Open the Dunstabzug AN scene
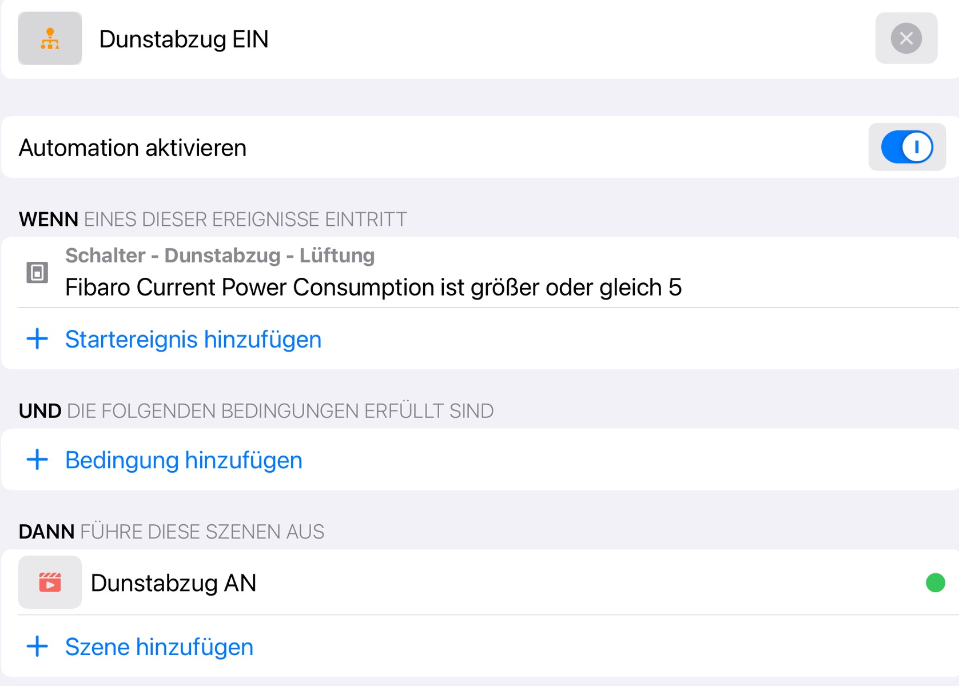The height and width of the screenshot is (686, 959). [x=173, y=583]
